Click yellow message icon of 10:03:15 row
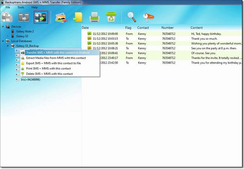Viewport: 244px width, 169px height. click(89, 38)
